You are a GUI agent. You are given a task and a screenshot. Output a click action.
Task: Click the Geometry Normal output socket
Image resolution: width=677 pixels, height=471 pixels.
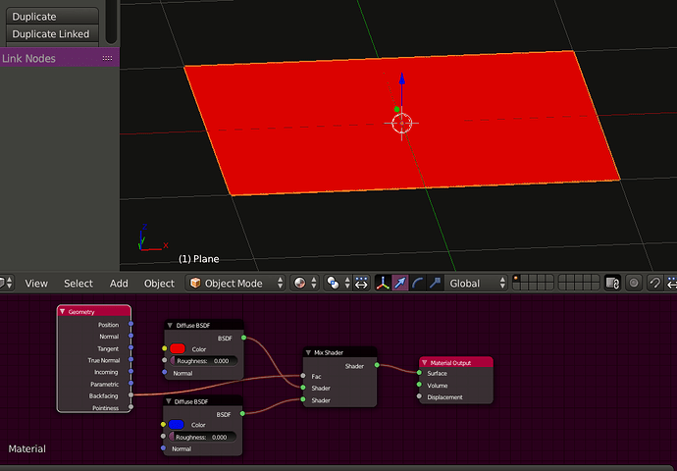click(130, 336)
